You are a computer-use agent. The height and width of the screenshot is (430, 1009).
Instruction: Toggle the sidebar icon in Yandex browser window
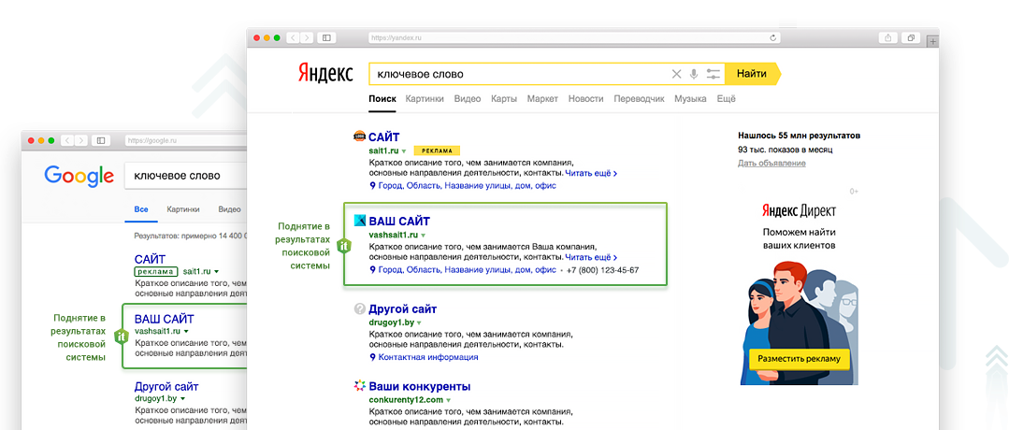326,37
